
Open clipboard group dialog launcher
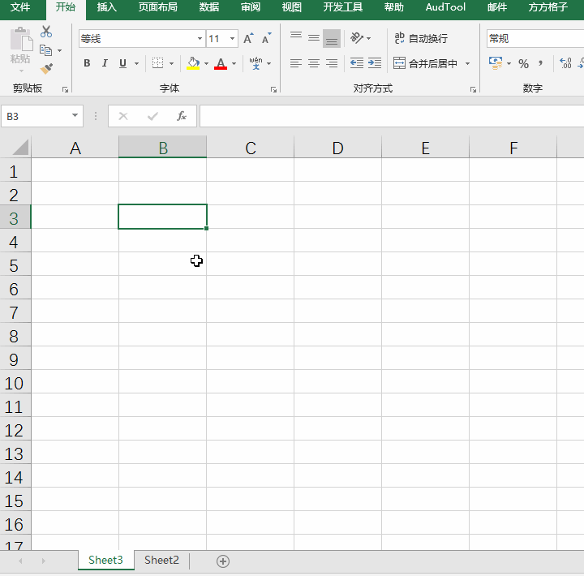pos(65,89)
